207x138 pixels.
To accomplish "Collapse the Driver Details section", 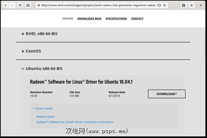I will pos(43,108).
